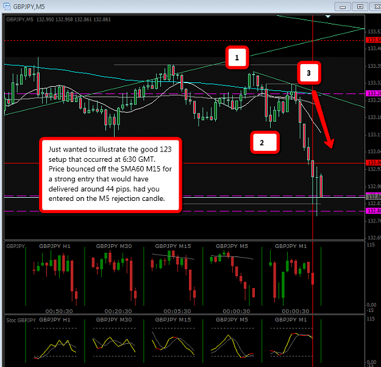Click the M1 mini candlestick chart
Viewport: 381px width, 367px height.
(291, 278)
